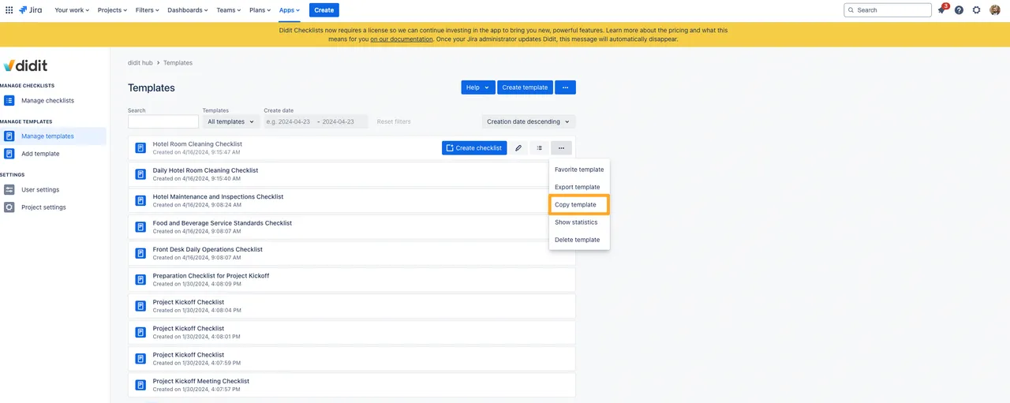Expand the All templates filter dropdown

[x=230, y=121]
